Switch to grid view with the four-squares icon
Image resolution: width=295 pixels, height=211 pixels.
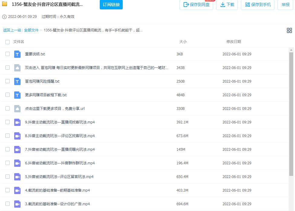coord(289,30)
